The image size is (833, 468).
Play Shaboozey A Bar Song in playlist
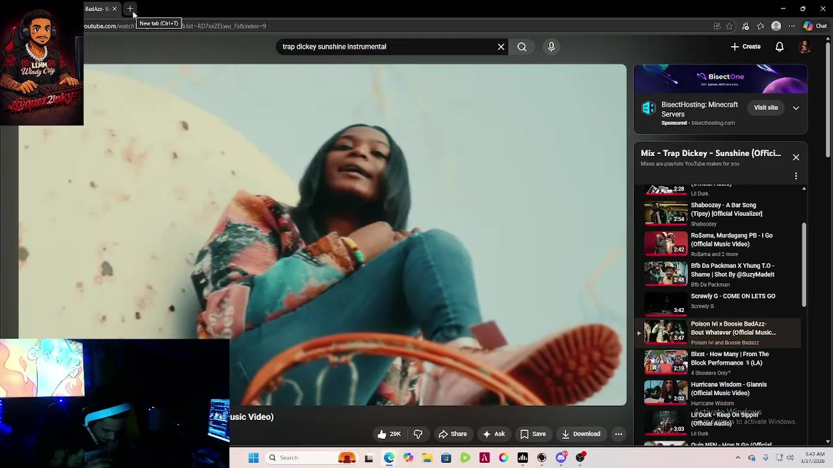click(726, 209)
